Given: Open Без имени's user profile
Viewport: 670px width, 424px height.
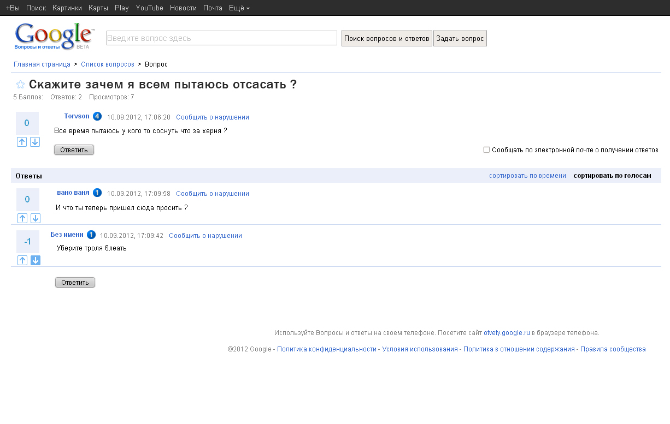Looking at the screenshot, I should pos(67,235).
